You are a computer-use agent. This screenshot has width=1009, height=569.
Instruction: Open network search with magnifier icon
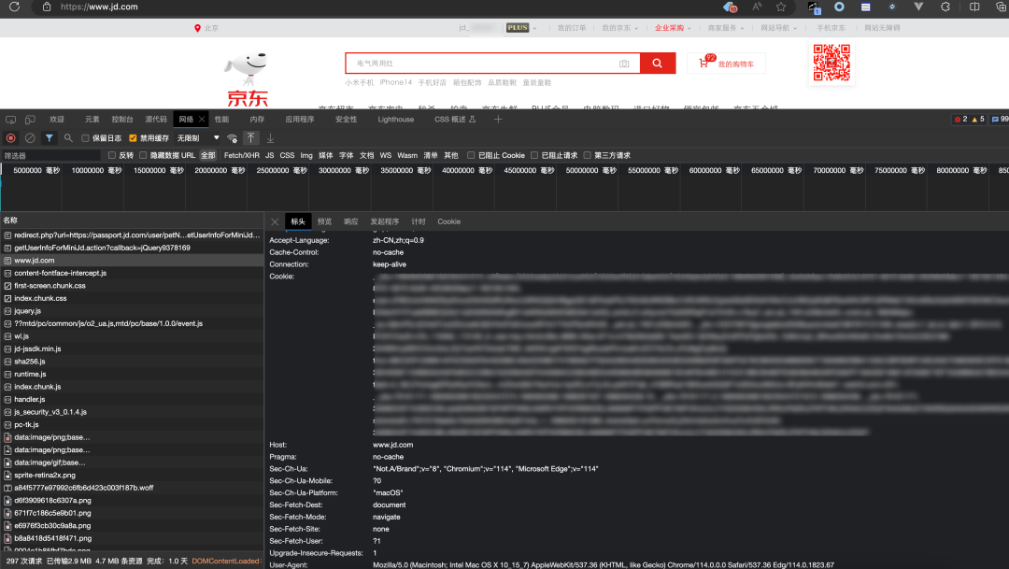68,137
